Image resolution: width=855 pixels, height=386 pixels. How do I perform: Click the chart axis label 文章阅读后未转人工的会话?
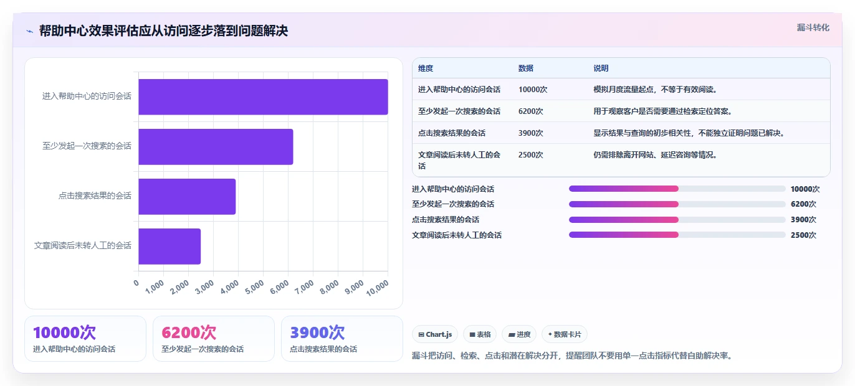(83, 245)
